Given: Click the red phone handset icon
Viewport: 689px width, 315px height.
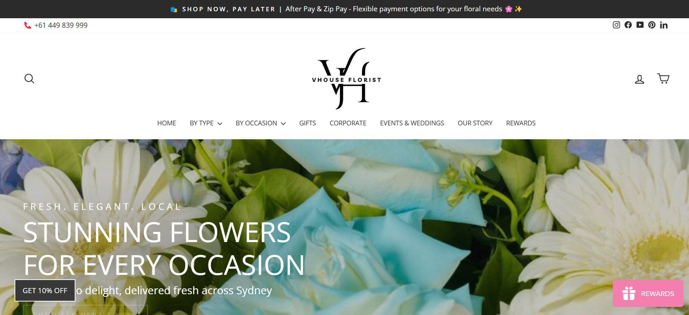Looking at the screenshot, I should point(27,25).
